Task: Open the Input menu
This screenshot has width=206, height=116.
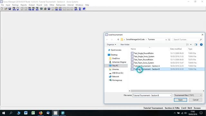Action: click(8, 5)
